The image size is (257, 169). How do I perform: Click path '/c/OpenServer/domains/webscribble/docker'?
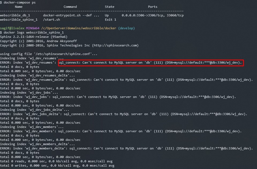pos(79,28)
